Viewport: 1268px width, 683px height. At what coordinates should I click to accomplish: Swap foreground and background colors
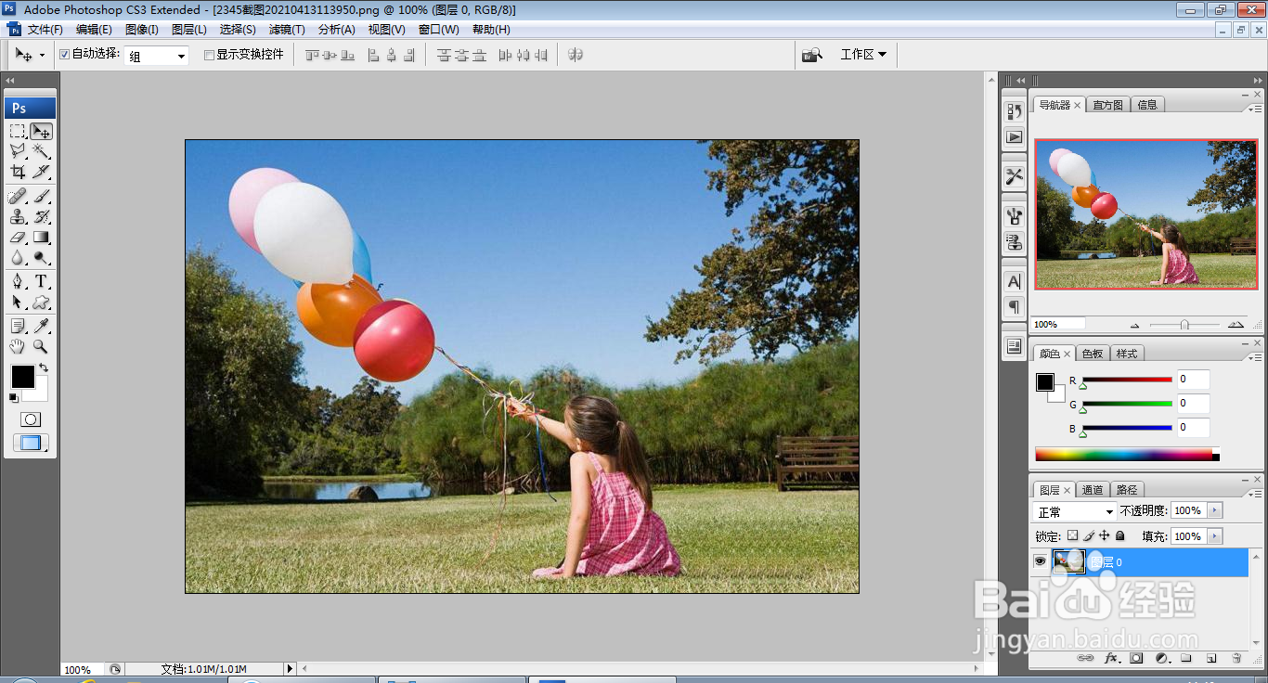click(x=43, y=367)
